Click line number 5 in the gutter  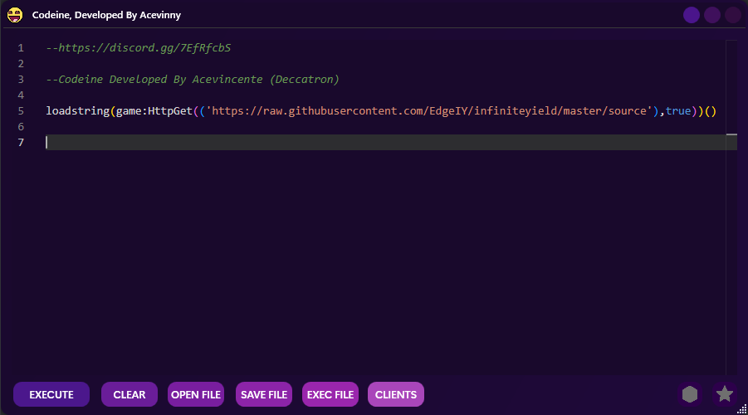20,111
